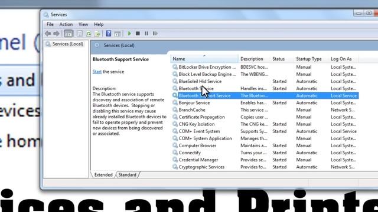The image size is (378, 212).
Task: Open the Help menu
Action: click(x=99, y=24)
